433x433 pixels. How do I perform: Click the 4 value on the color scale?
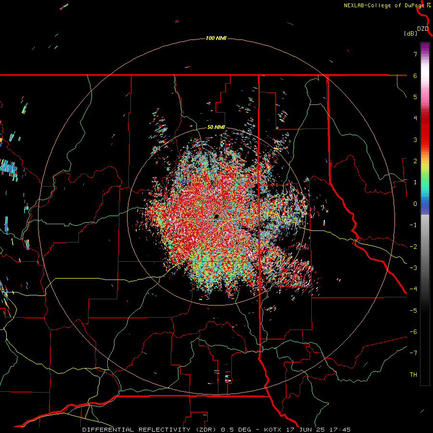point(415,118)
